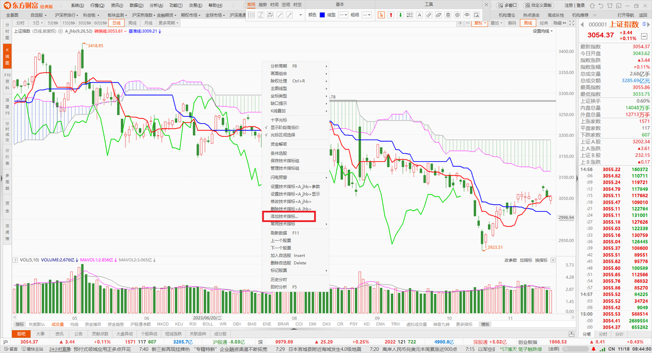Select the 123 number label tool

(410, 15)
